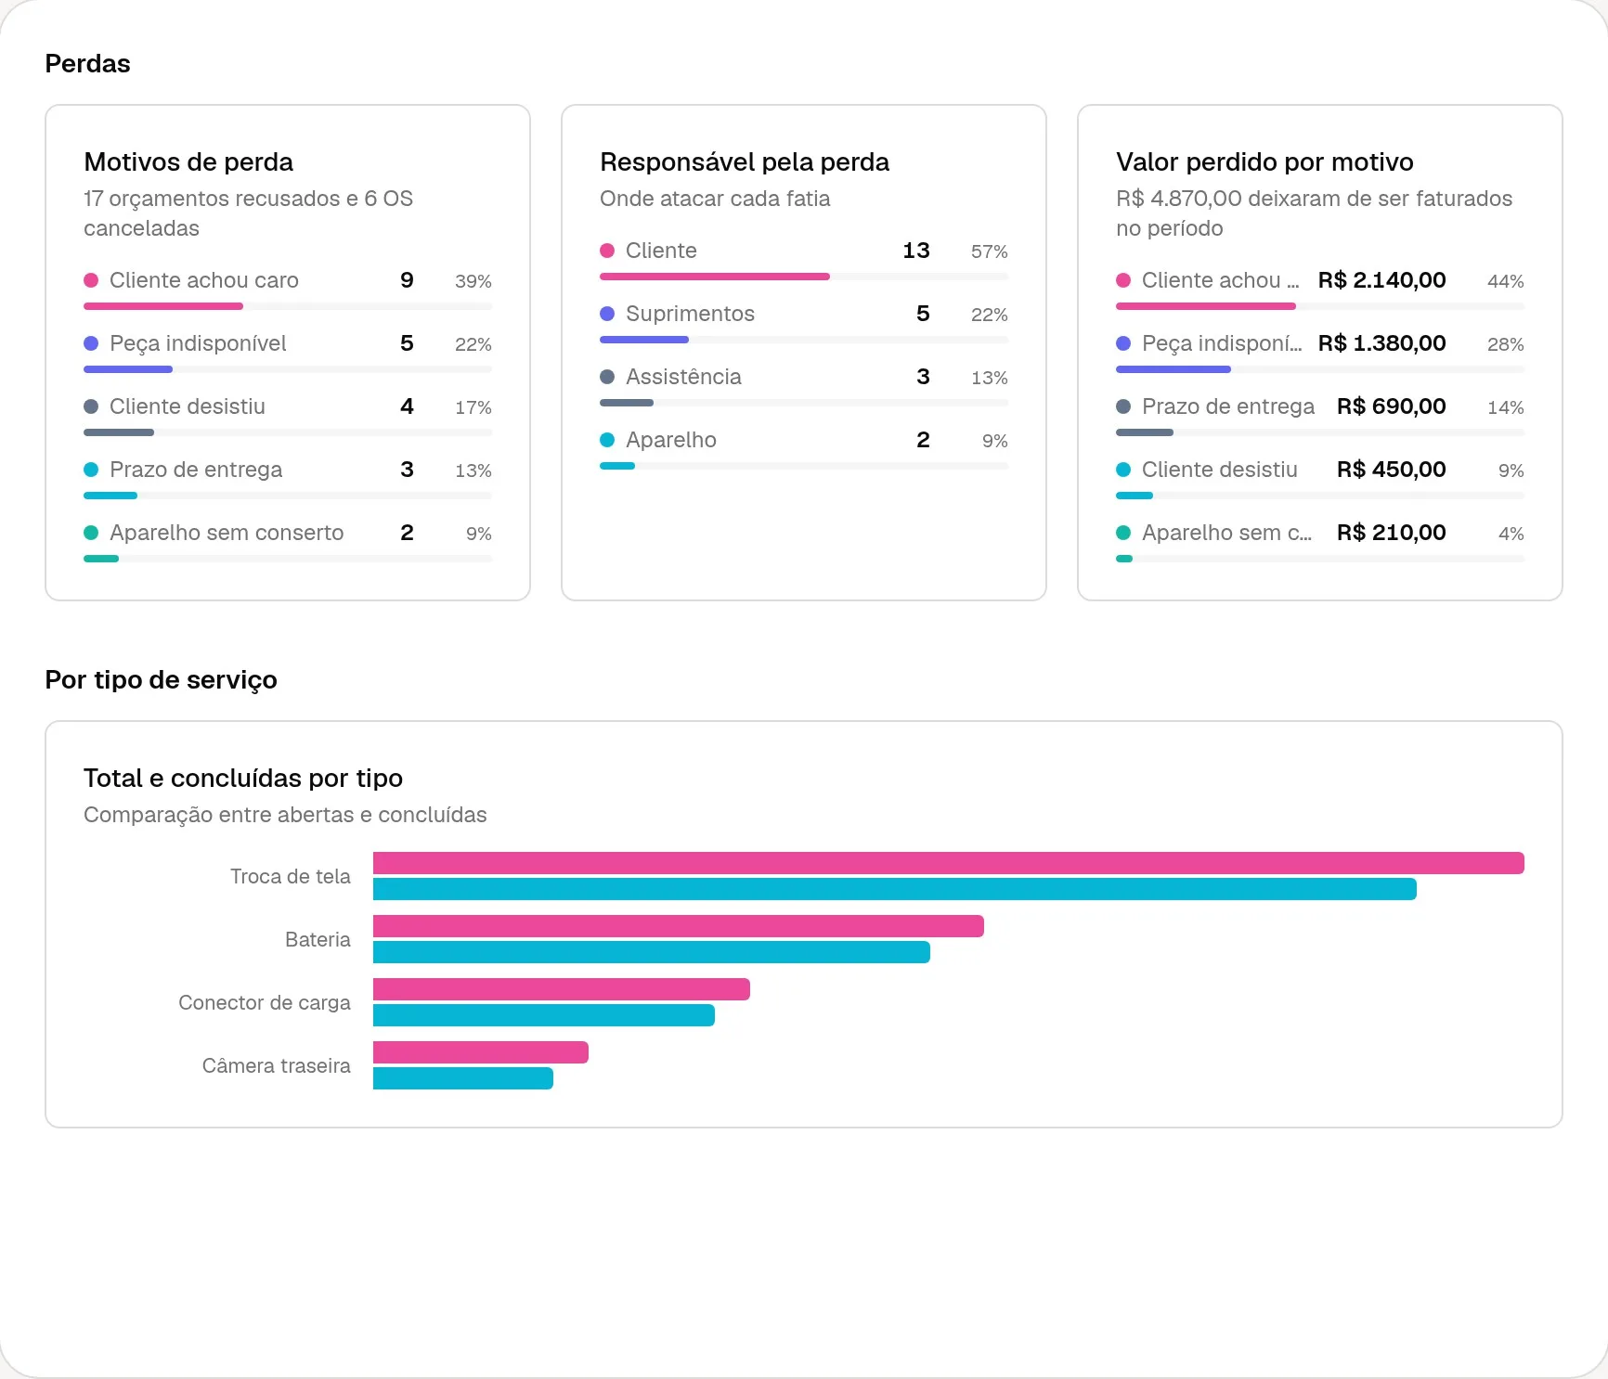Click pink progress bar under 'Cliente' responsável
This screenshot has height=1379, width=1608.
pyautogui.click(x=715, y=277)
